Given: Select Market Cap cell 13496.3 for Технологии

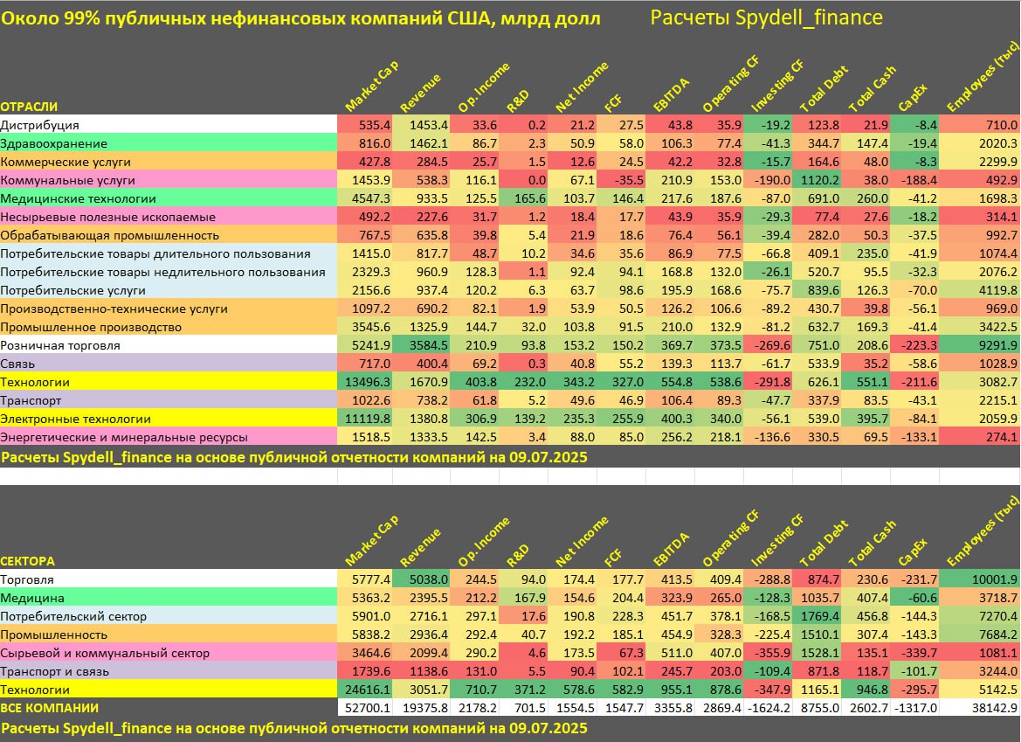Looking at the screenshot, I should coord(365,382).
